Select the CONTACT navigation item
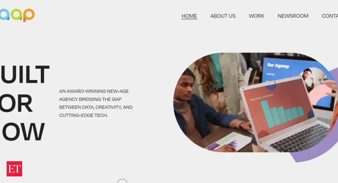This screenshot has width=338, height=183. 330,16
